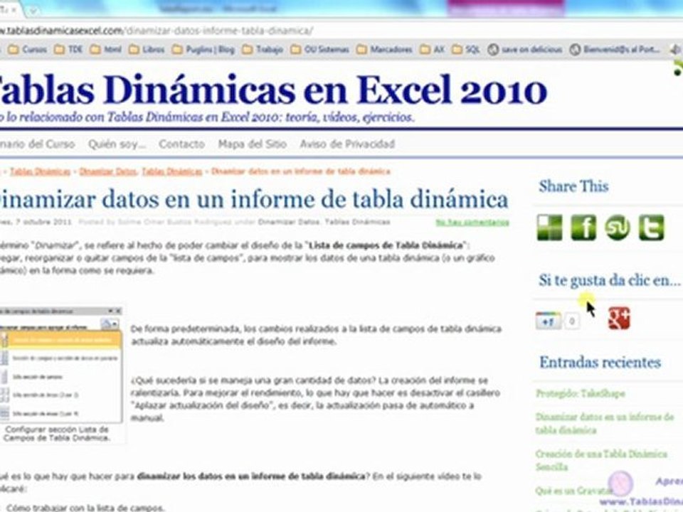Click the +1 count box showing 0
This screenshot has height=512, width=683.
coord(571,321)
